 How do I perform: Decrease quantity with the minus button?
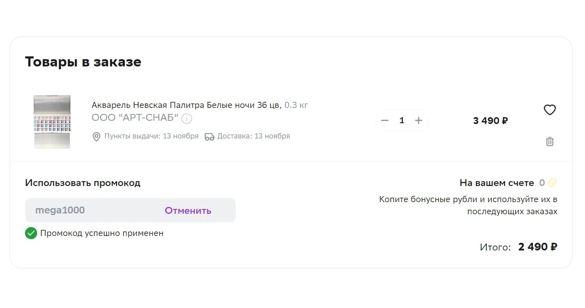pyautogui.click(x=385, y=120)
